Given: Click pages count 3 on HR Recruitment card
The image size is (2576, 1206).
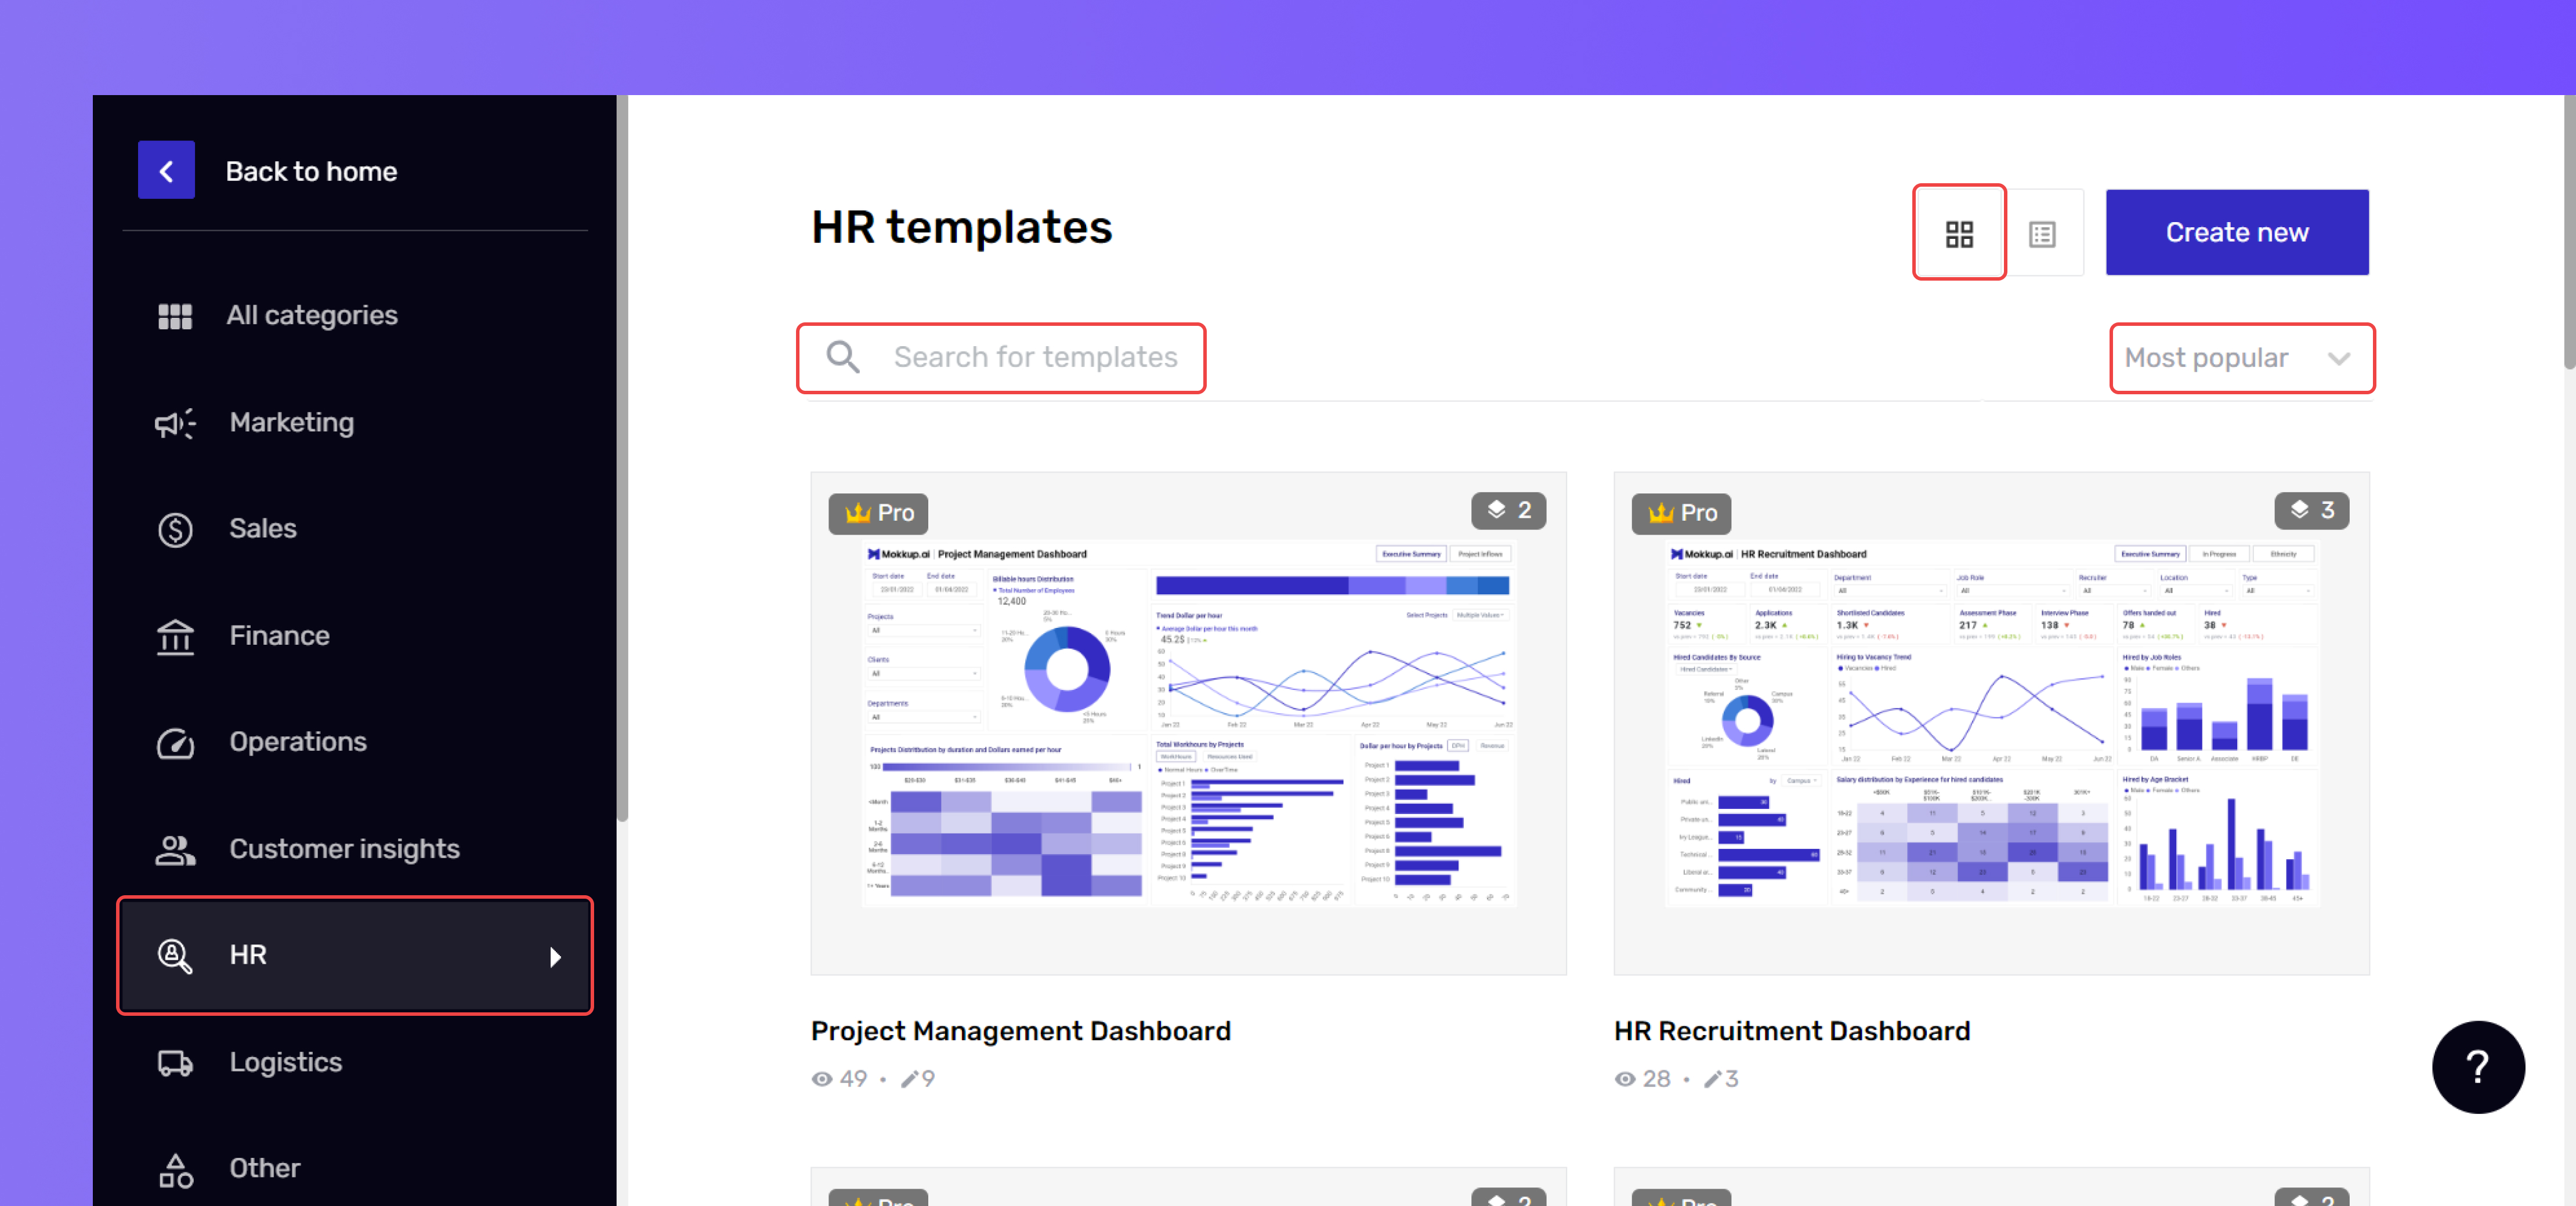Looking at the screenshot, I should [2311, 511].
